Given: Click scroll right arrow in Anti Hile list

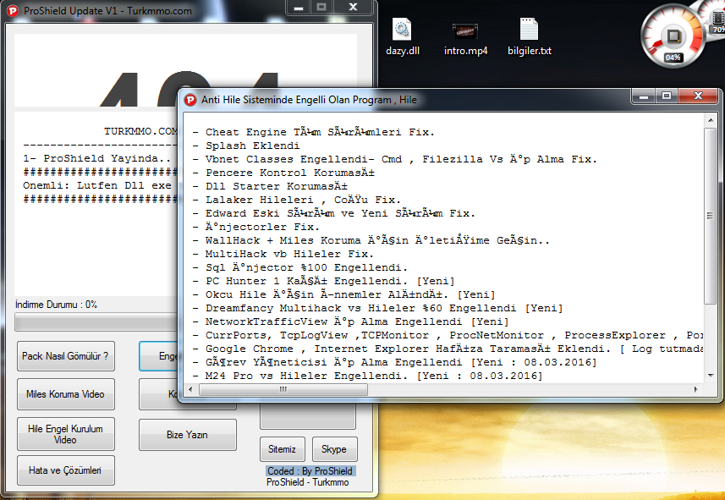Looking at the screenshot, I should click(696, 389).
